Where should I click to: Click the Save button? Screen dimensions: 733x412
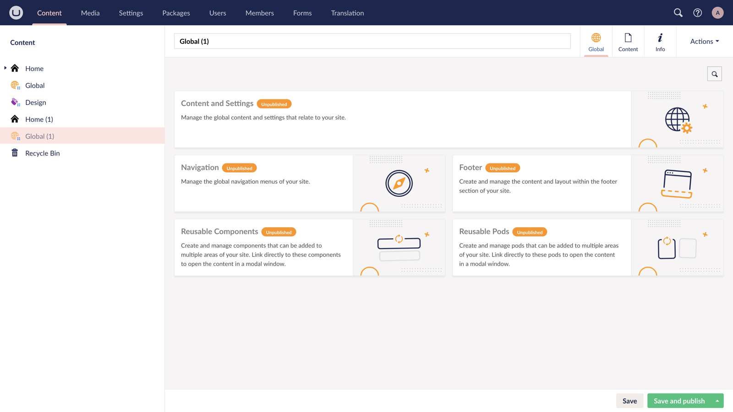tap(630, 401)
